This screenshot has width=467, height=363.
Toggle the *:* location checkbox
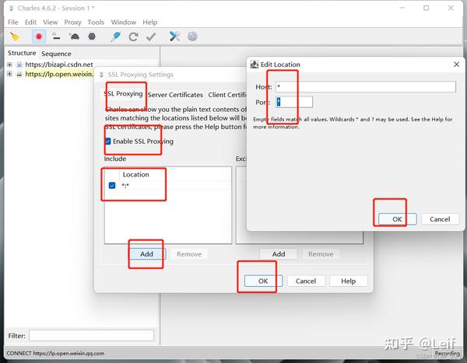click(112, 185)
